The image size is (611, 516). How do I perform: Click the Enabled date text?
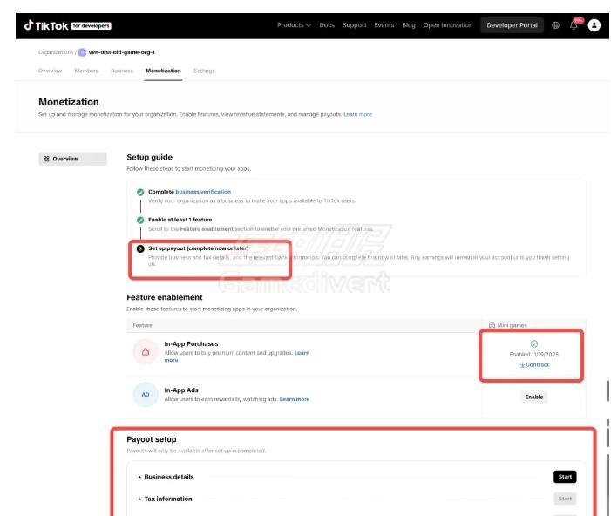(x=533, y=354)
